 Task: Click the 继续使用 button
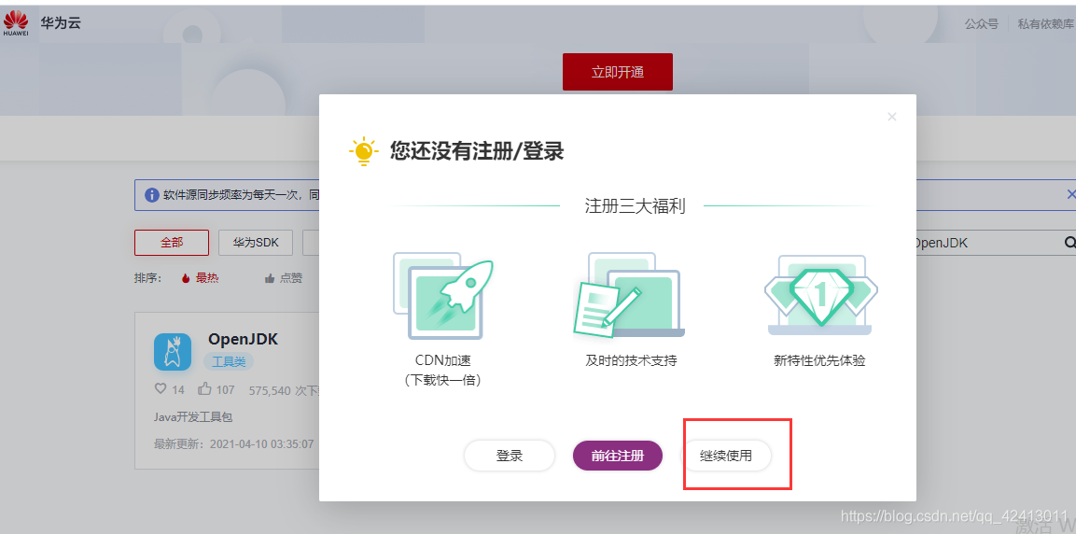coord(726,456)
